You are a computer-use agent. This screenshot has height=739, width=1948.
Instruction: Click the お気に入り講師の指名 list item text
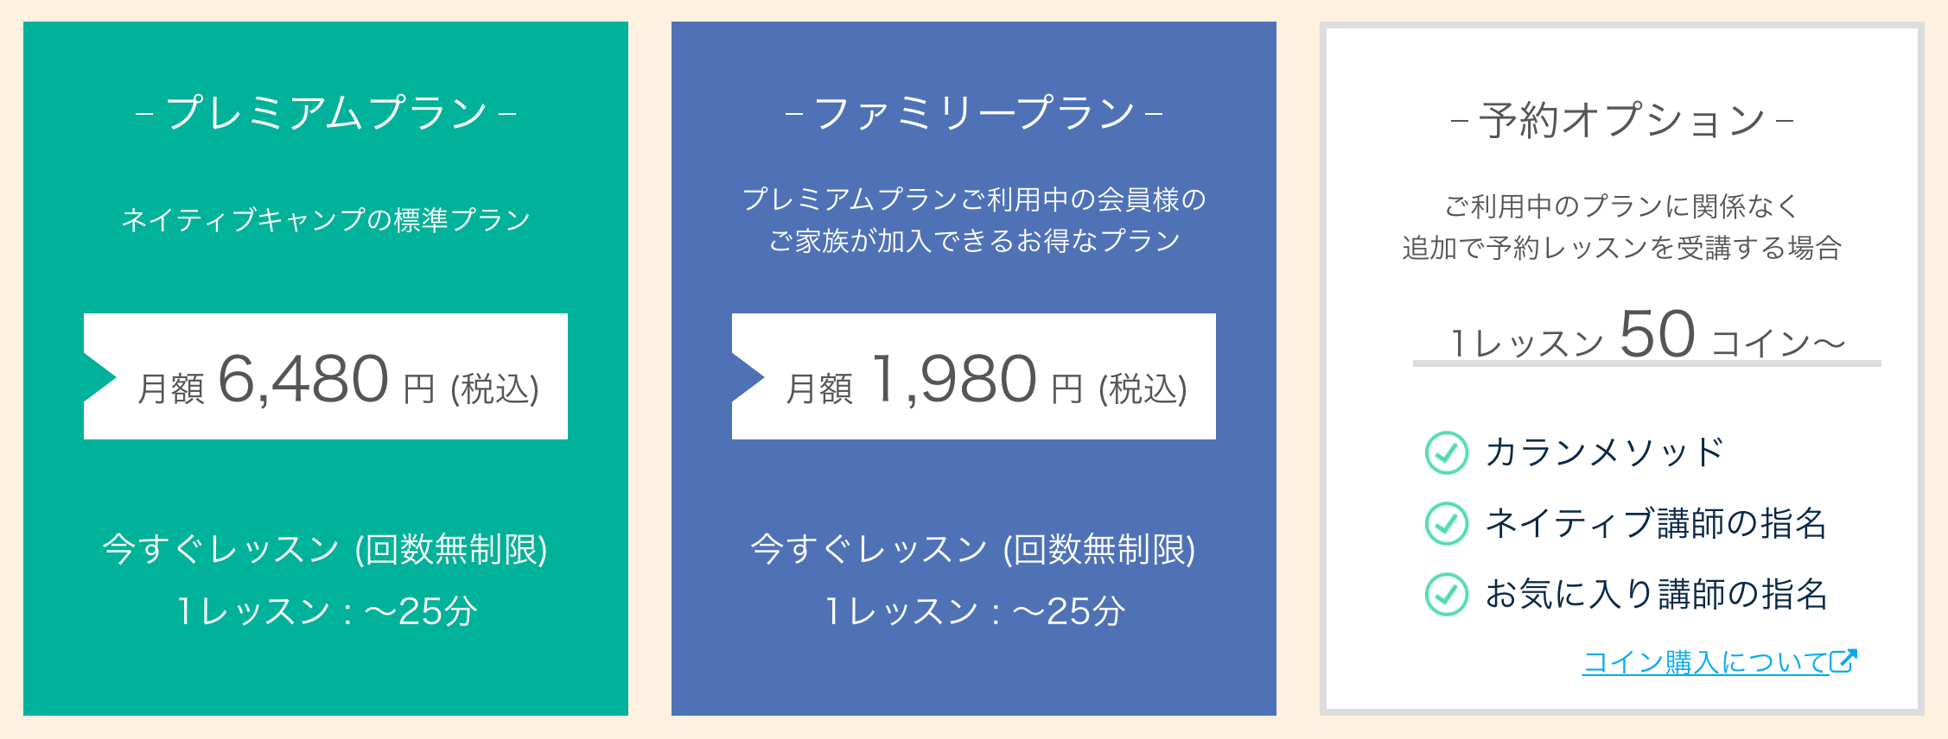1656,594
